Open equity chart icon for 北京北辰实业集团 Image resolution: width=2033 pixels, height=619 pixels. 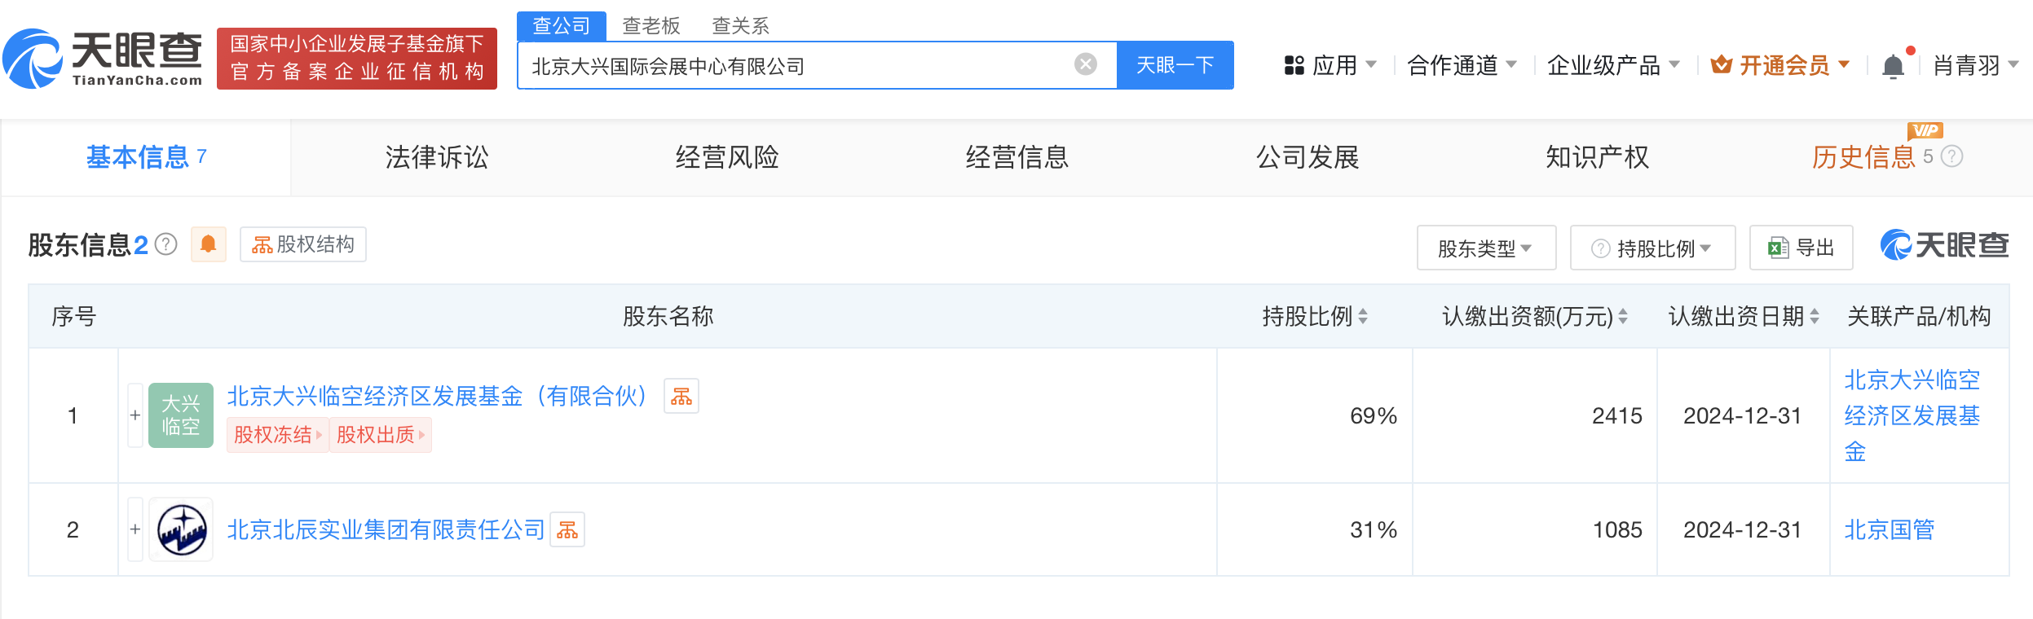coord(567,530)
